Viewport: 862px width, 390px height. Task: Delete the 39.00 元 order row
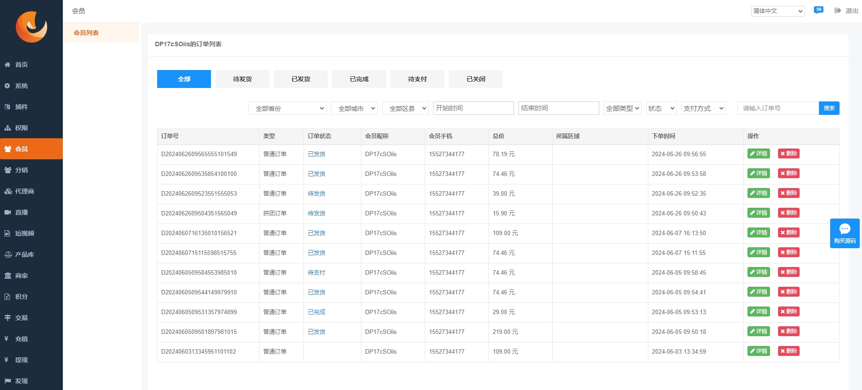pyautogui.click(x=788, y=193)
